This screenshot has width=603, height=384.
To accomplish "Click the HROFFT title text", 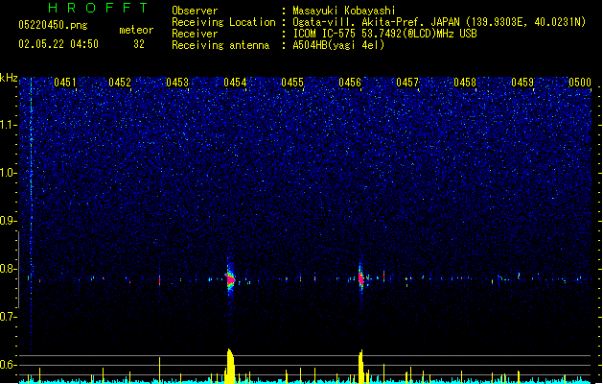I will point(98,8).
